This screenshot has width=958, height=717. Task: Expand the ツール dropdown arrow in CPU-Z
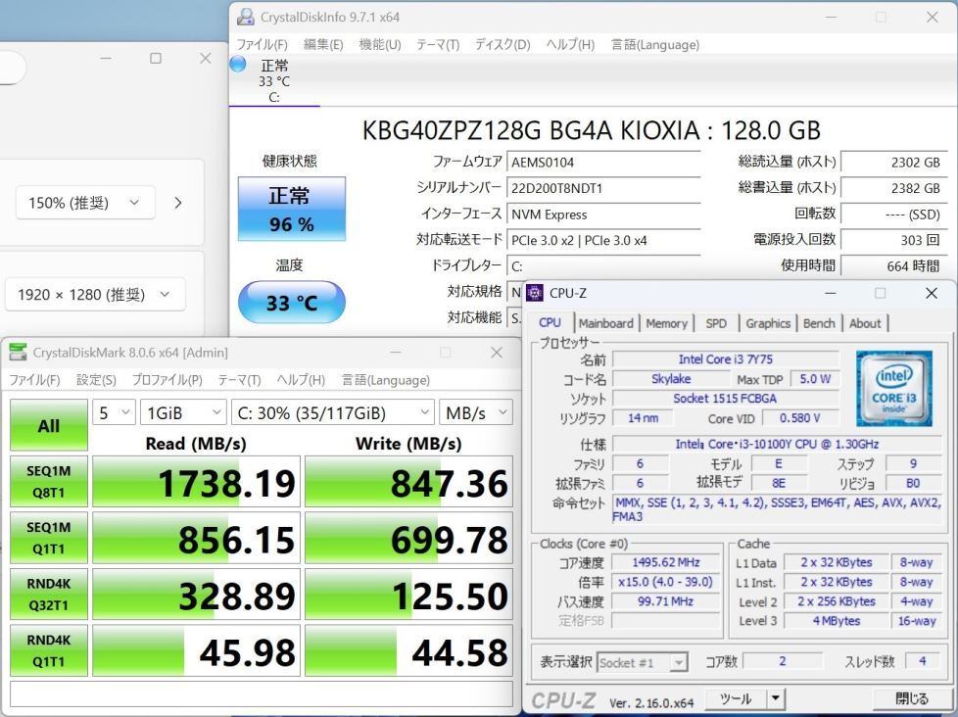(777, 698)
